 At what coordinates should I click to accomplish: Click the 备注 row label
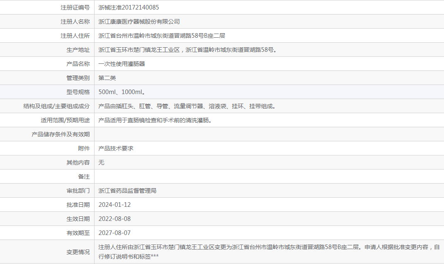point(84,177)
